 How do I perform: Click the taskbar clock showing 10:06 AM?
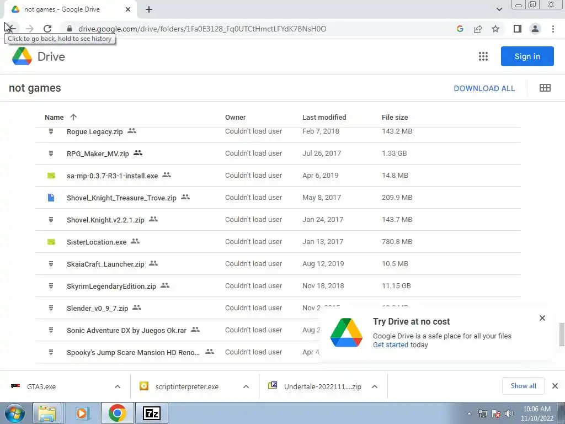(x=536, y=414)
